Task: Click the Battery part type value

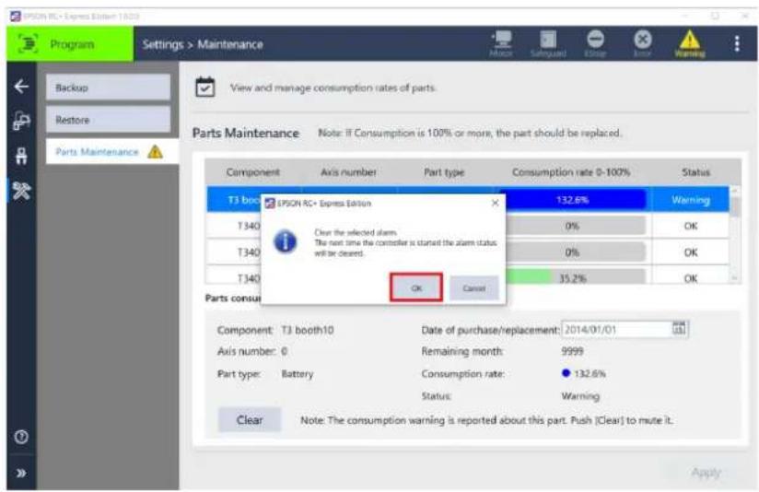Action: click(x=298, y=374)
